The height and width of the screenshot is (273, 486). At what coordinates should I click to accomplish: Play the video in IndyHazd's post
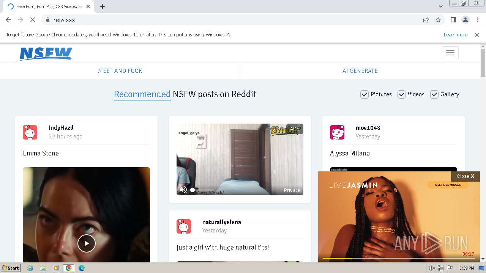pos(87,243)
